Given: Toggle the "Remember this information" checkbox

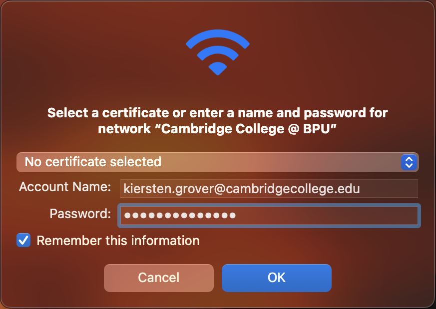Looking at the screenshot, I should point(23,240).
